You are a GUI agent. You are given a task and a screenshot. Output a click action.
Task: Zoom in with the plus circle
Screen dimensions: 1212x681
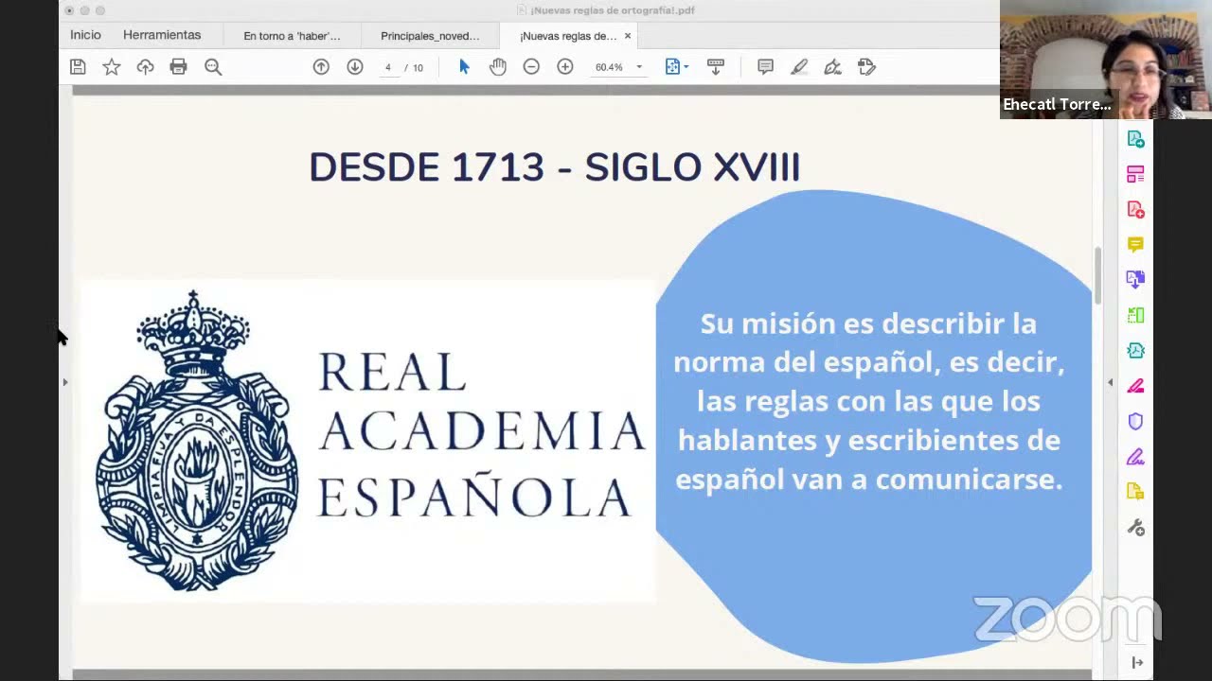tap(565, 67)
